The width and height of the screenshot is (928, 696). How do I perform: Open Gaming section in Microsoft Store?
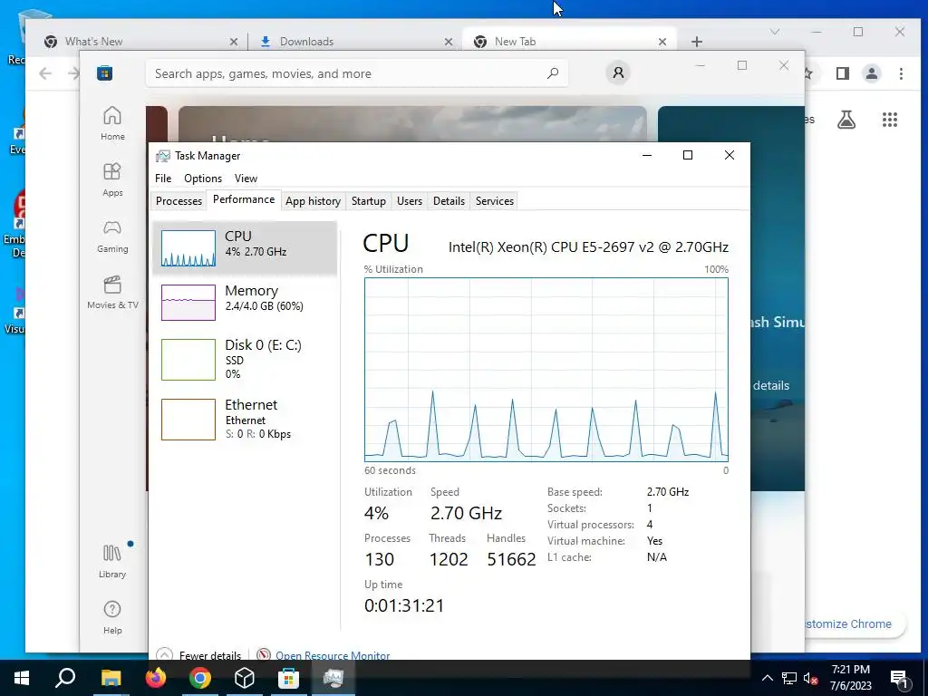coord(111,237)
